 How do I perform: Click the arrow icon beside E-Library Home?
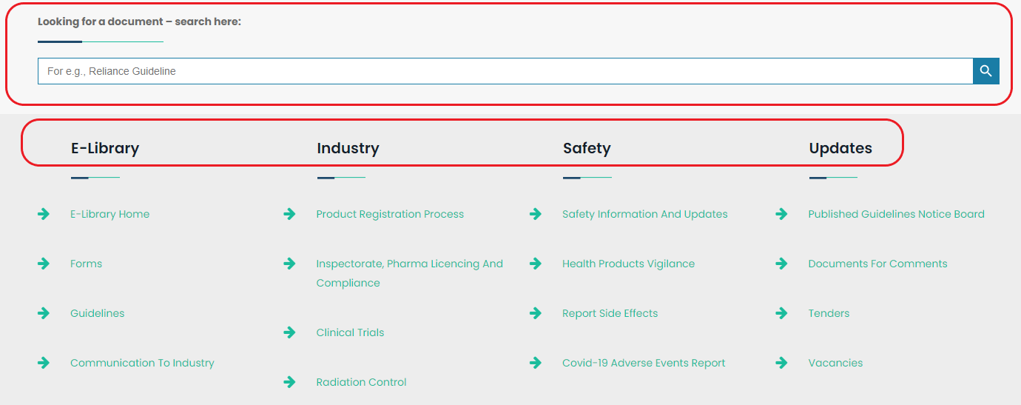(x=44, y=214)
